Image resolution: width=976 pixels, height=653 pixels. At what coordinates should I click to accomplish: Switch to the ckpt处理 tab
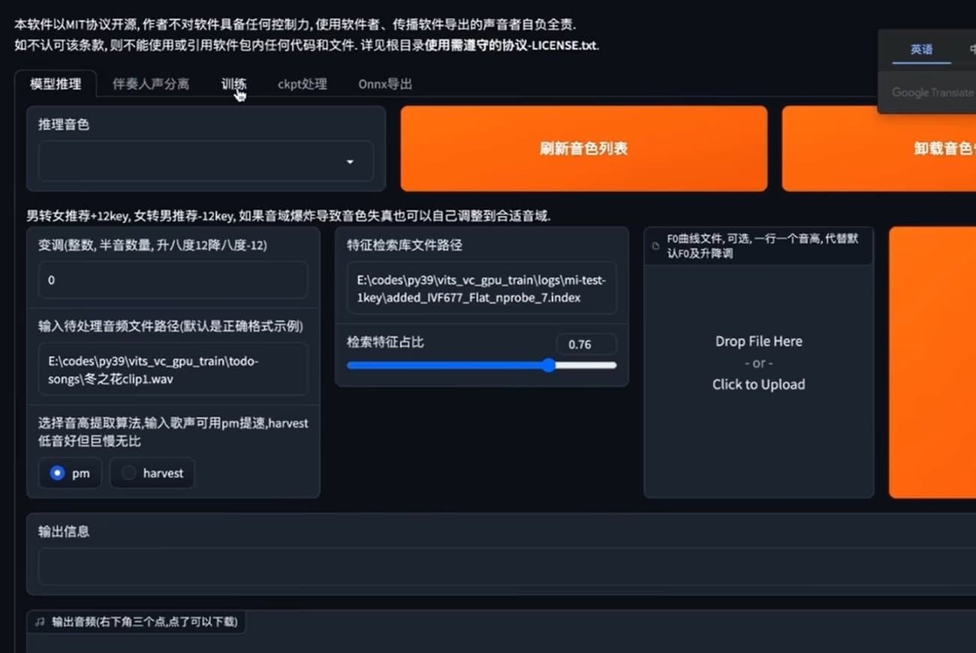(x=302, y=84)
